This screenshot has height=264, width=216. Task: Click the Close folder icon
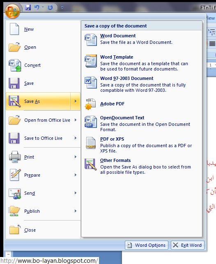pos(15,230)
